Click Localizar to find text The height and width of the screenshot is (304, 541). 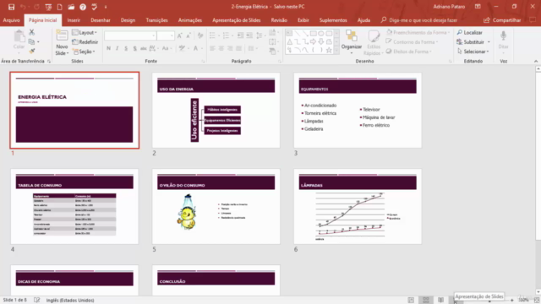pos(470,32)
